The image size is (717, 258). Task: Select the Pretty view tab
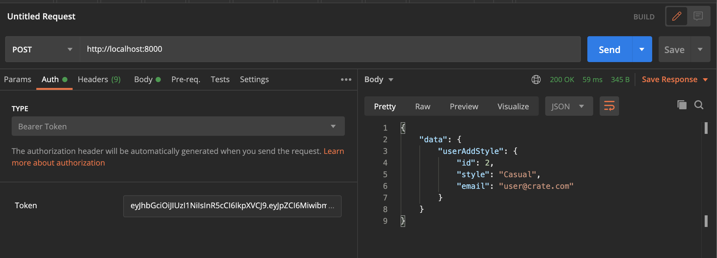385,106
